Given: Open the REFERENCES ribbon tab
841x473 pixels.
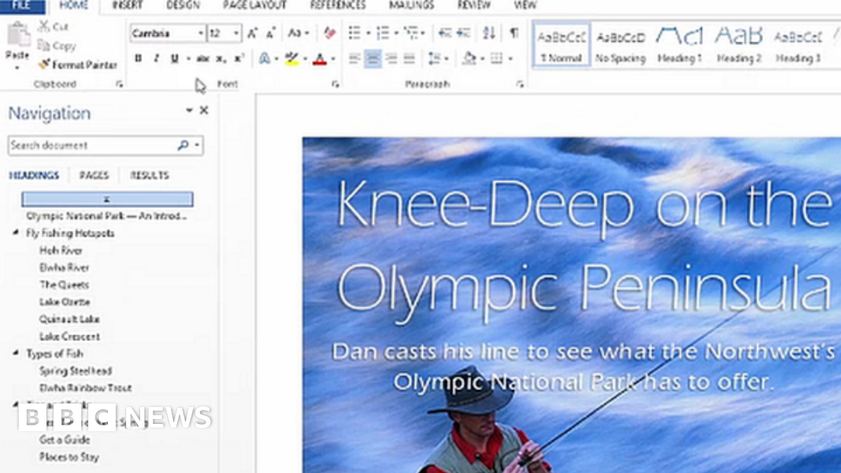Looking at the screenshot, I should tap(338, 5).
